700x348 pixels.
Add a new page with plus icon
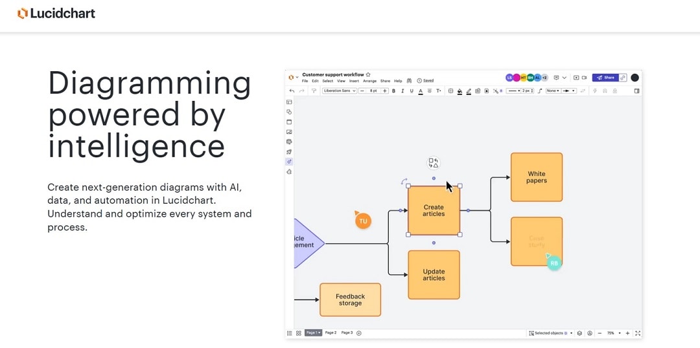point(359,333)
